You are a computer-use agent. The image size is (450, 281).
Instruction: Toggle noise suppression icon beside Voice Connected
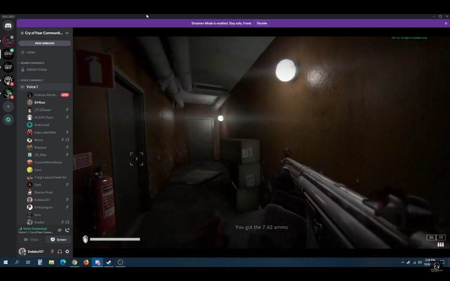click(x=60, y=230)
